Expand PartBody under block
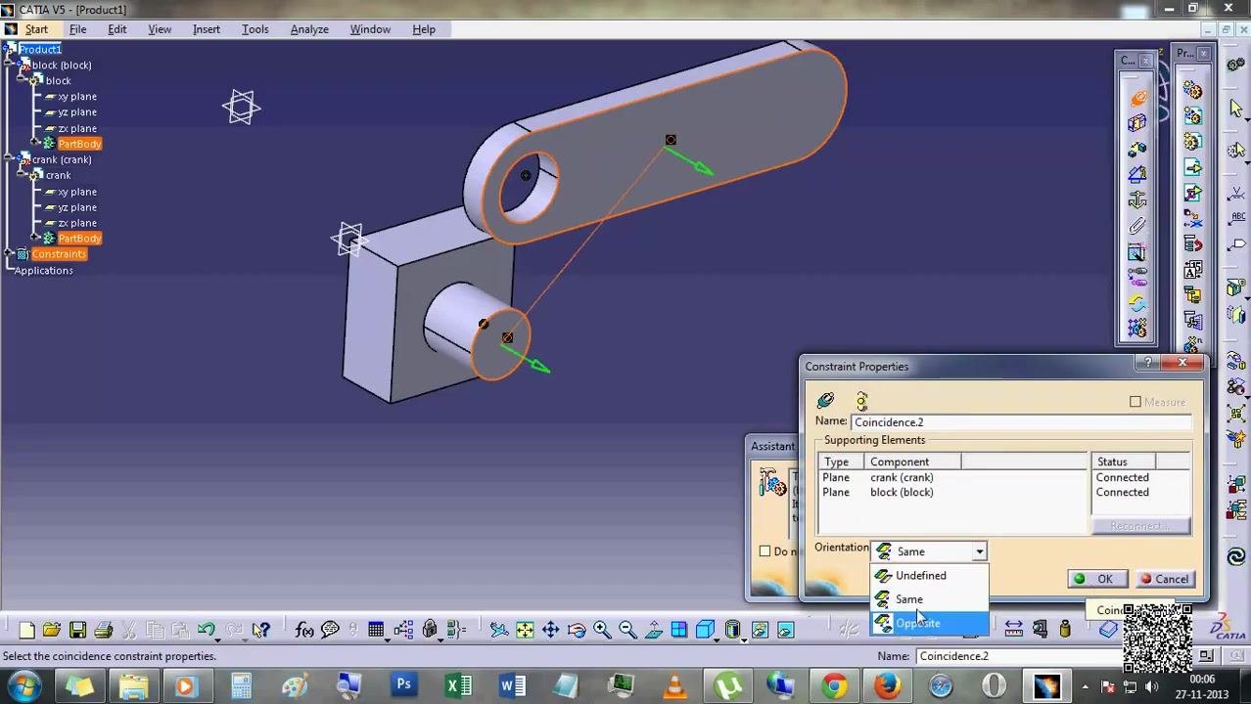1251x704 pixels. tap(36, 144)
